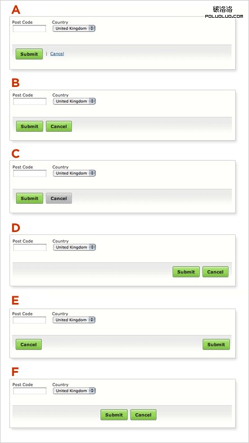This screenshot has width=249, height=443.
Task: Click the left-side Cancel button in form E
Action: point(29,344)
